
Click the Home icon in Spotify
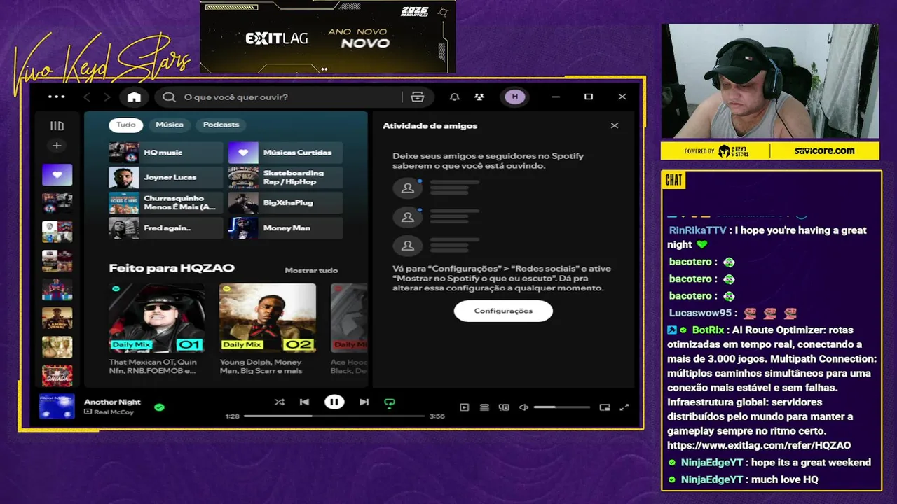coord(134,97)
